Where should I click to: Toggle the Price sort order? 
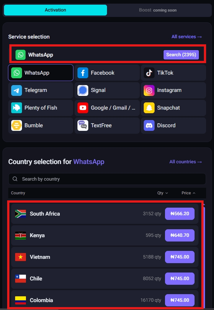188,193
